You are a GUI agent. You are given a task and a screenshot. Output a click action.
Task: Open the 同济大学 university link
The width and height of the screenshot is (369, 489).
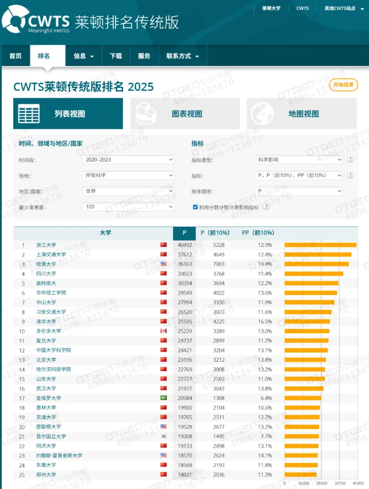click(46, 446)
